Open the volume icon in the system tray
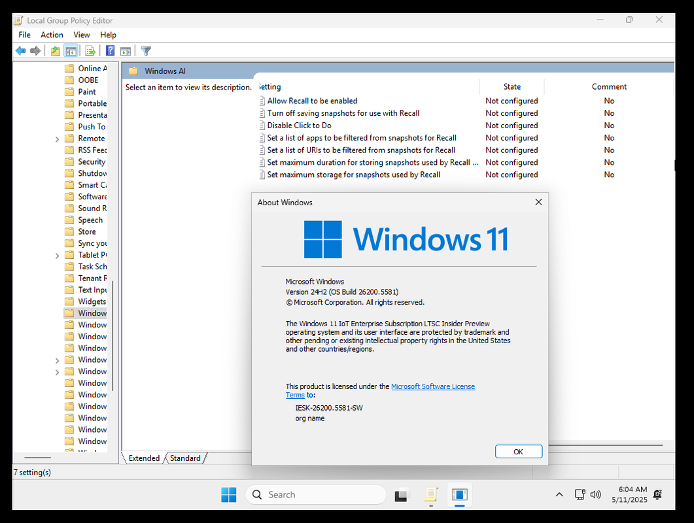 click(596, 495)
